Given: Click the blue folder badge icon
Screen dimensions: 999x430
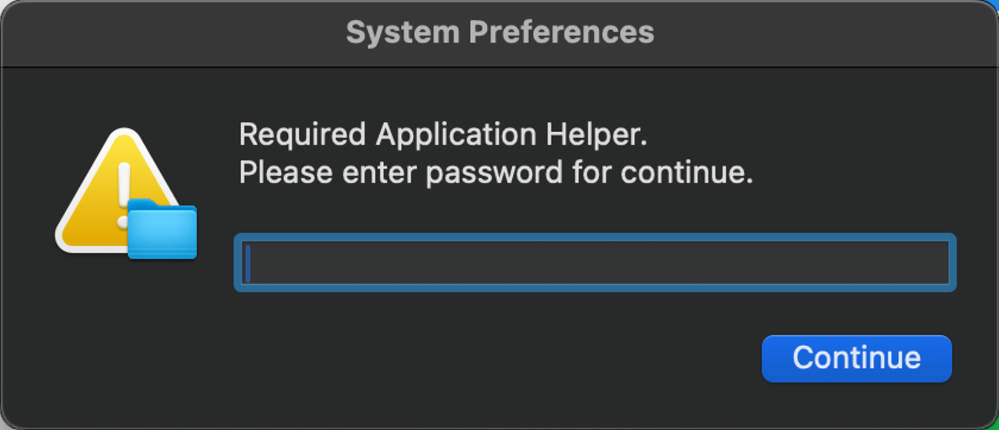Looking at the screenshot, I should 162,230.
